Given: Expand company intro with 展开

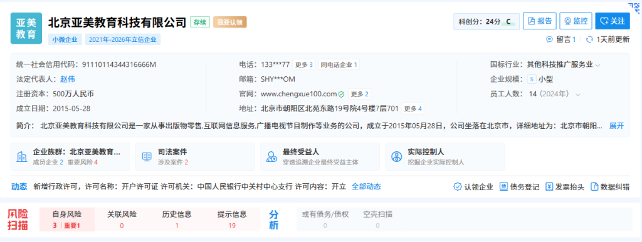Looking at the screenshot, I should coord(617,126).
